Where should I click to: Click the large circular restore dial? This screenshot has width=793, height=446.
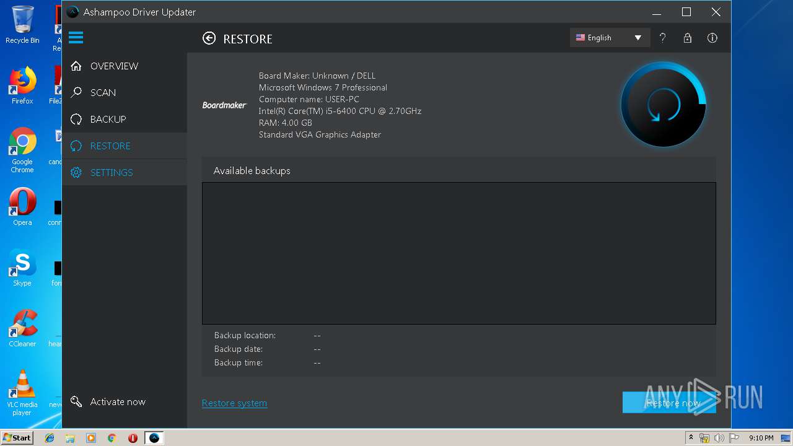664,105
